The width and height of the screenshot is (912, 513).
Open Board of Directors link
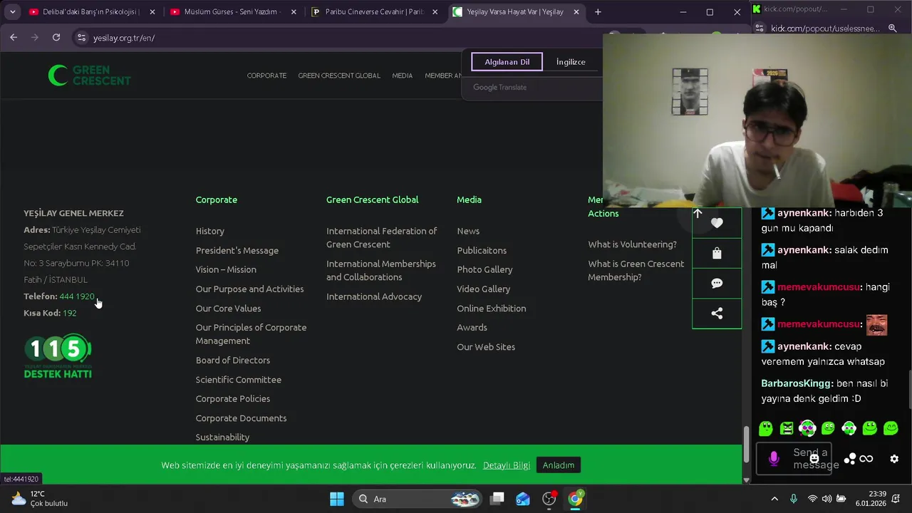pos(233,361)
